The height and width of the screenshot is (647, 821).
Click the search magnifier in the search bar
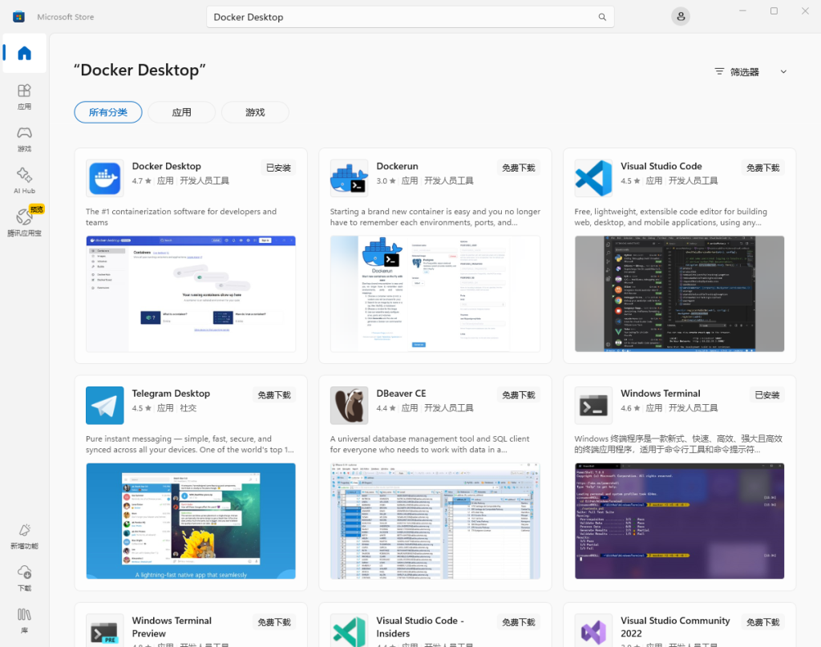click(602, 16)
